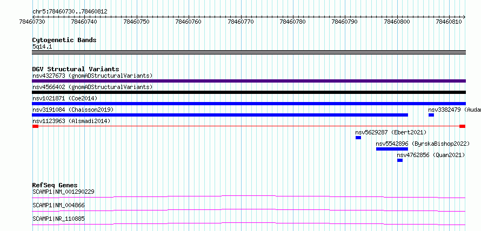Open transcript label SCAMP1|NM_004866

[x=58, y=205]
